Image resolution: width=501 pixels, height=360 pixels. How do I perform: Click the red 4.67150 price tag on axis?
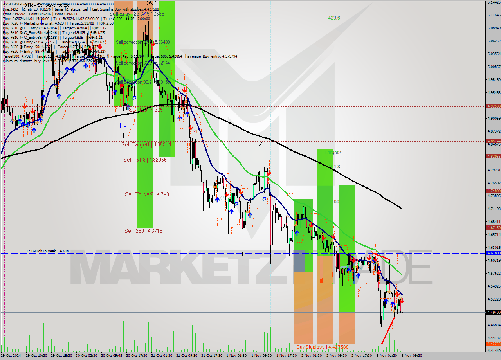493,227
